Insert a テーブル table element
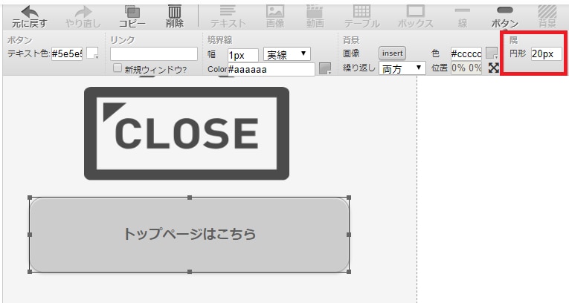Screen dimensions: 569x303 click(361, 17)
